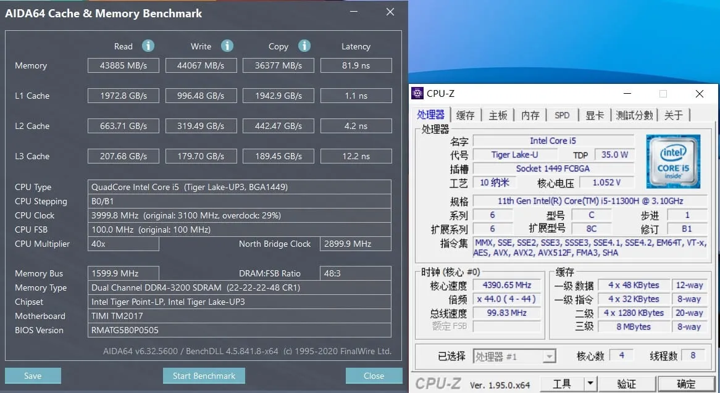The height and width of the screenshot is (393, 720).
Task: Switch to the 内存 tab in CPU-Z
Action: 530,115
